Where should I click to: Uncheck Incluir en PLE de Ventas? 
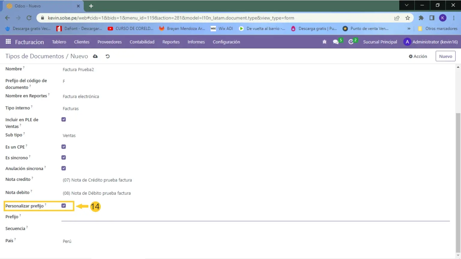coord(64,119)
